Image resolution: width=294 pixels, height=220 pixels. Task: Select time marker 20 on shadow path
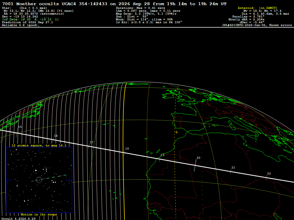click(198, 158)
